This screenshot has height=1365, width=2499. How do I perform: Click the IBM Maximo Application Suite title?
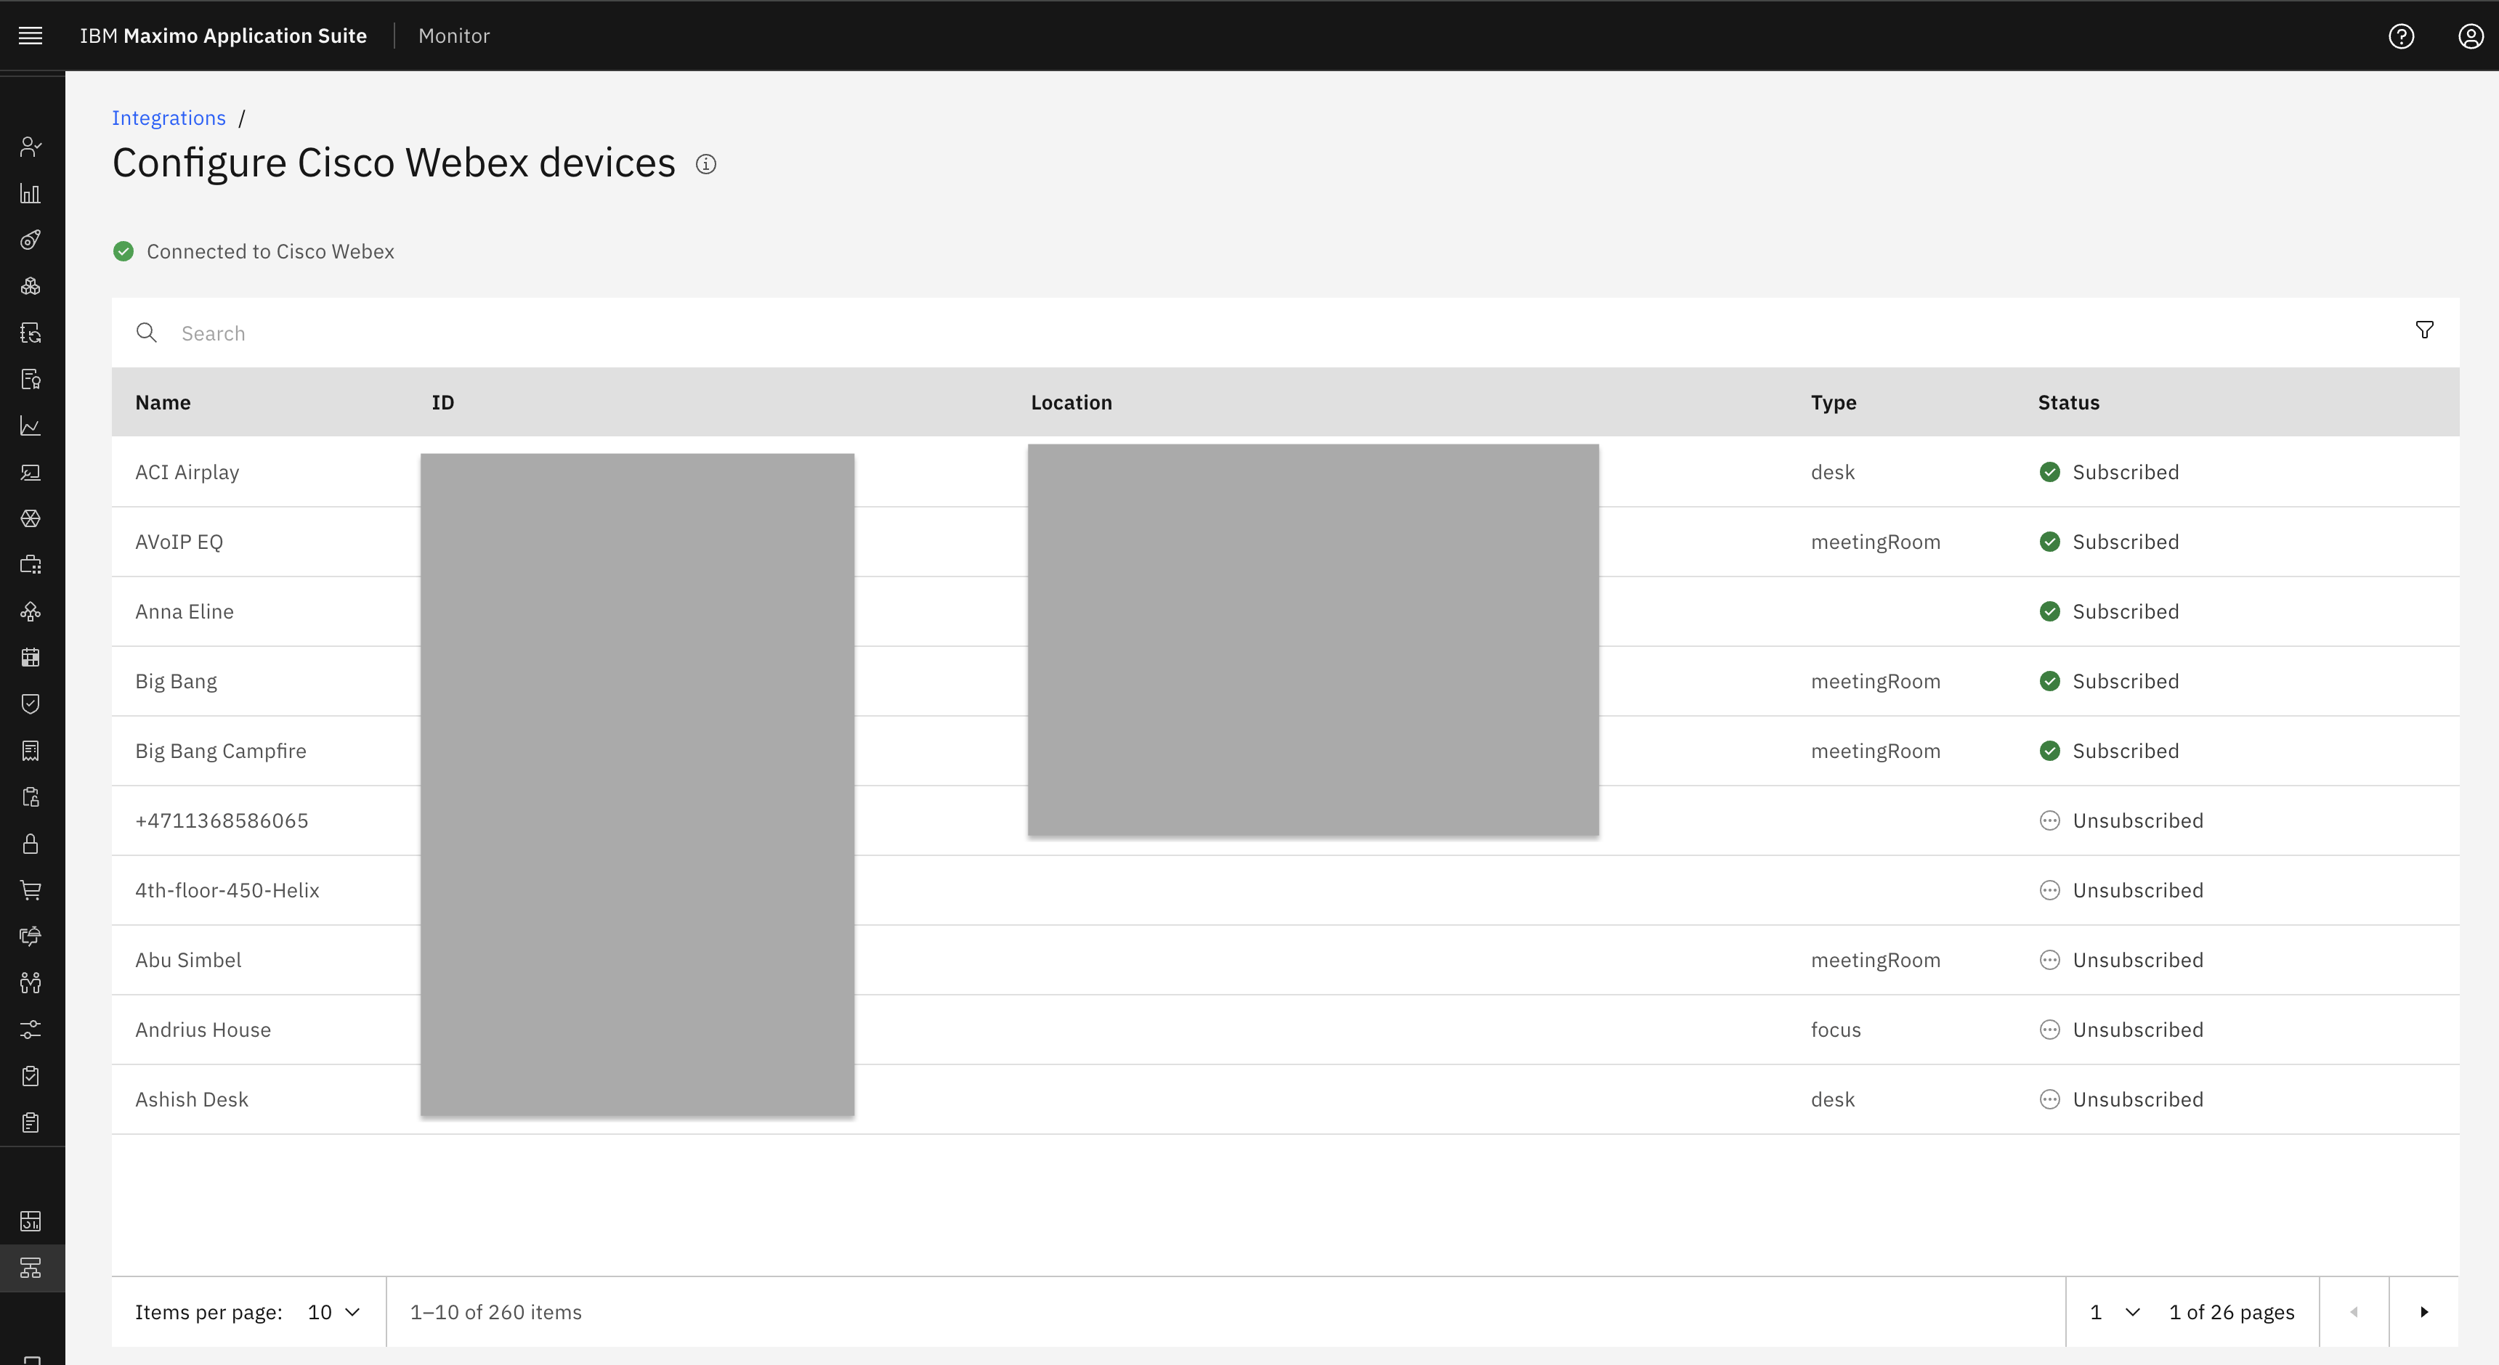click(x=223, y=36)
